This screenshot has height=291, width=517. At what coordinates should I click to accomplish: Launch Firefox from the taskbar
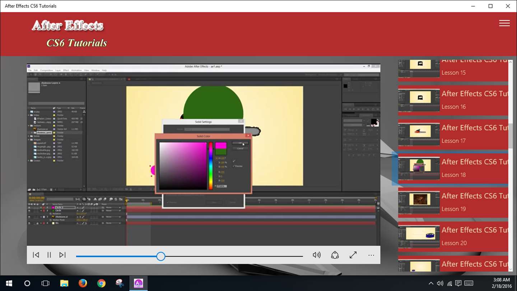pyautogui.click(x=83, y=283)
